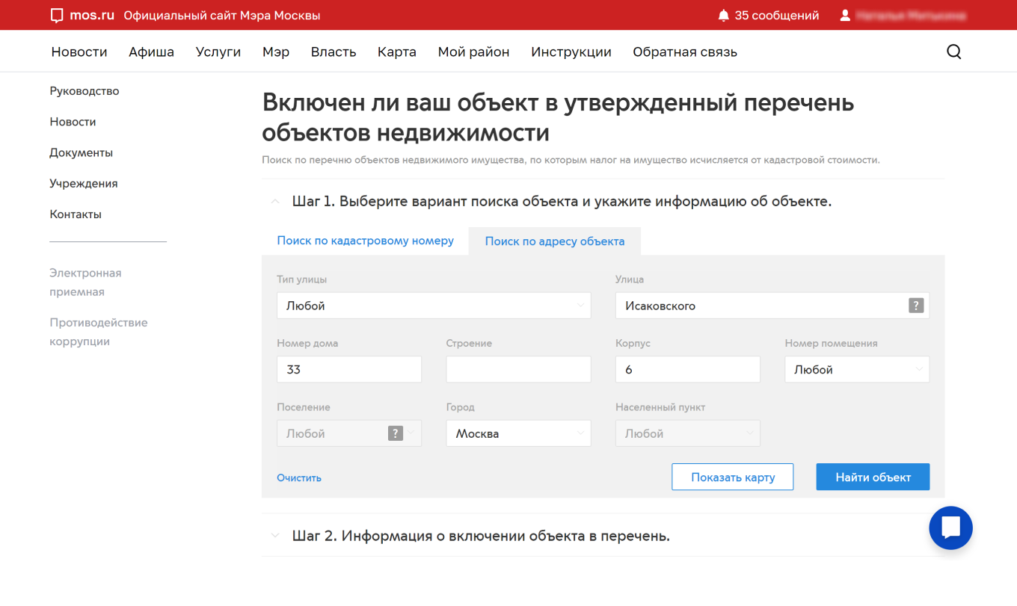Open the Номер помещения dropdown
1017x606 pixels.
click(857, 369)
